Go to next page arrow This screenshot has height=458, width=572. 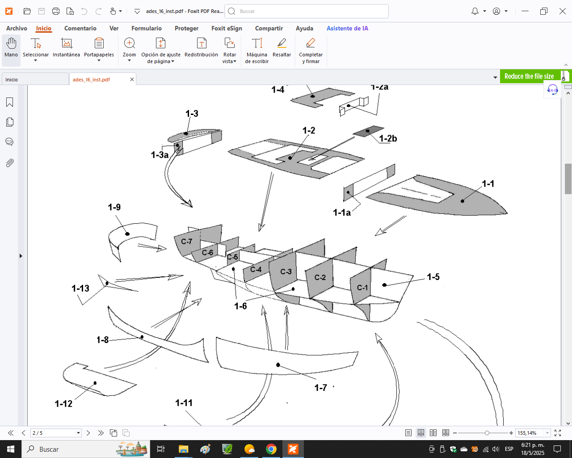point(88,433)
